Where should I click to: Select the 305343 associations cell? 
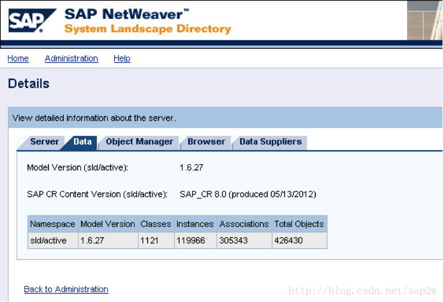point(245,241)
